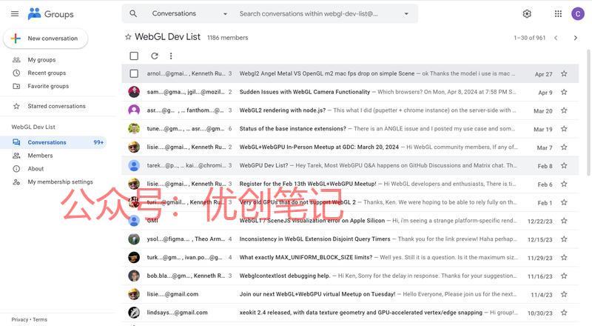Open WebGL2 rendering with node.js? thread

click(283, 110)
